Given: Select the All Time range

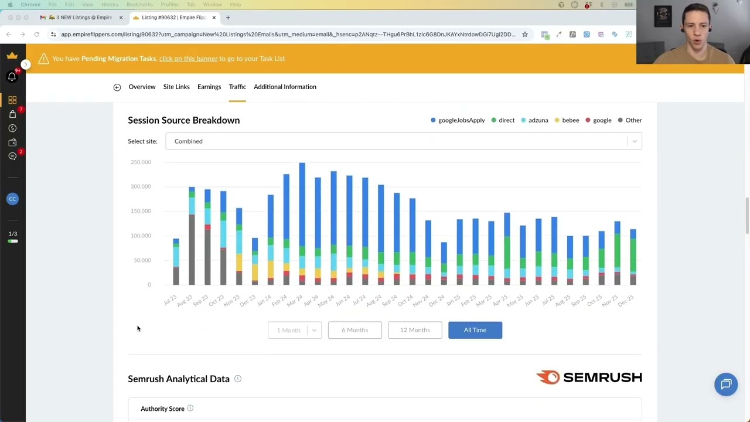Looking at the screenshot, I should coord(475,330).
